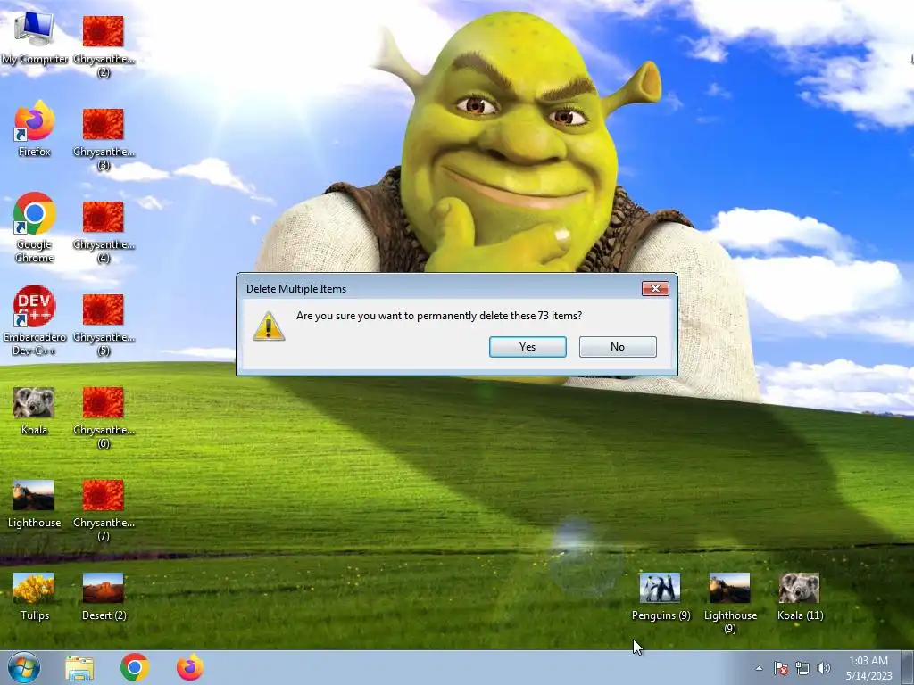Open the clock showing 1:03 AM

click(x=868, y=668)
